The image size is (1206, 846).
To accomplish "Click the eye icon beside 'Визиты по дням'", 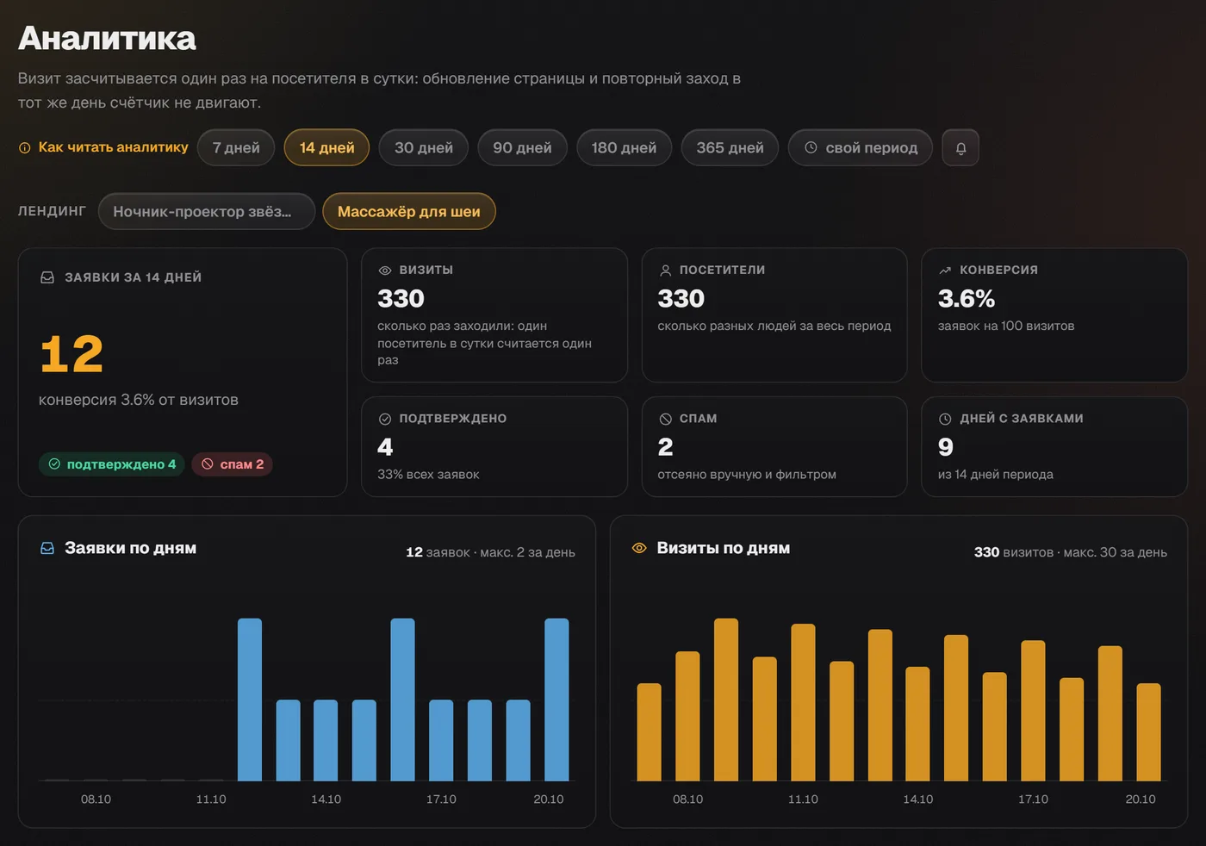I will [639, 548].
